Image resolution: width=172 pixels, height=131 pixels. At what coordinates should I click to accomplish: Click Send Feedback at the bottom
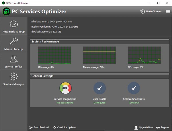click(x=40, y=127)
